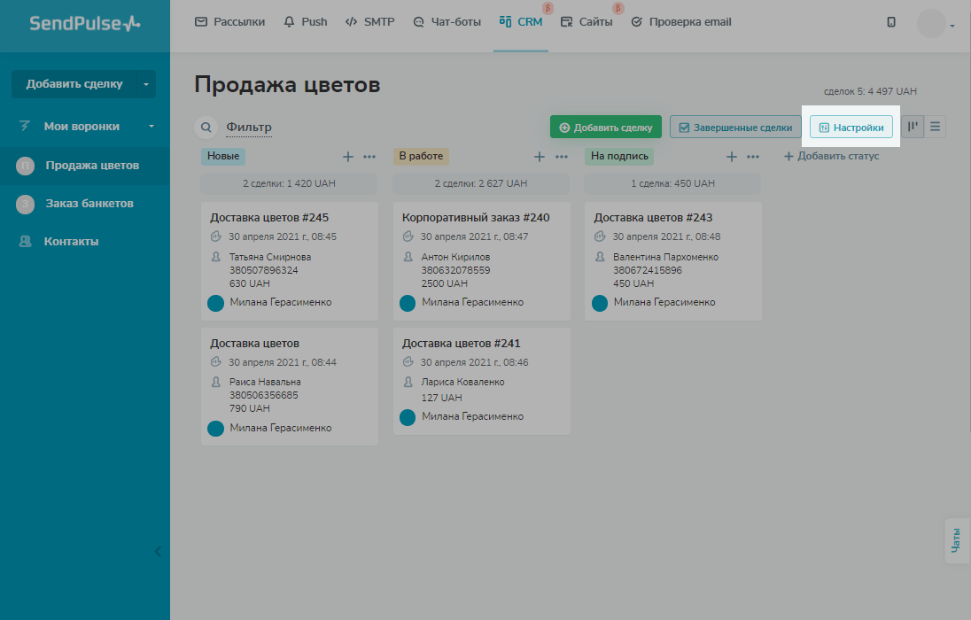Click plus icon in Новые column
This screenshot has width=971, height=620.
(348, 157)
